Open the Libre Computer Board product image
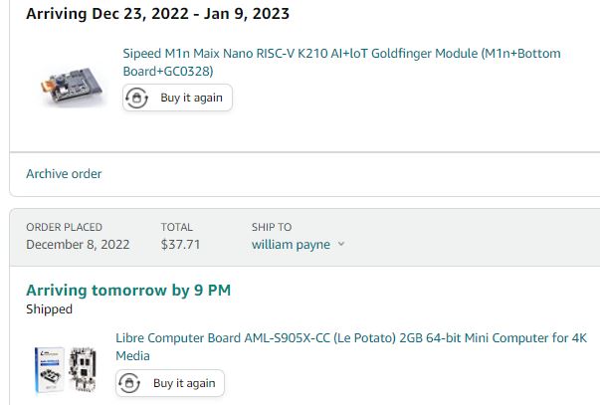Screen dimensions: 600x405 [66, 370]
